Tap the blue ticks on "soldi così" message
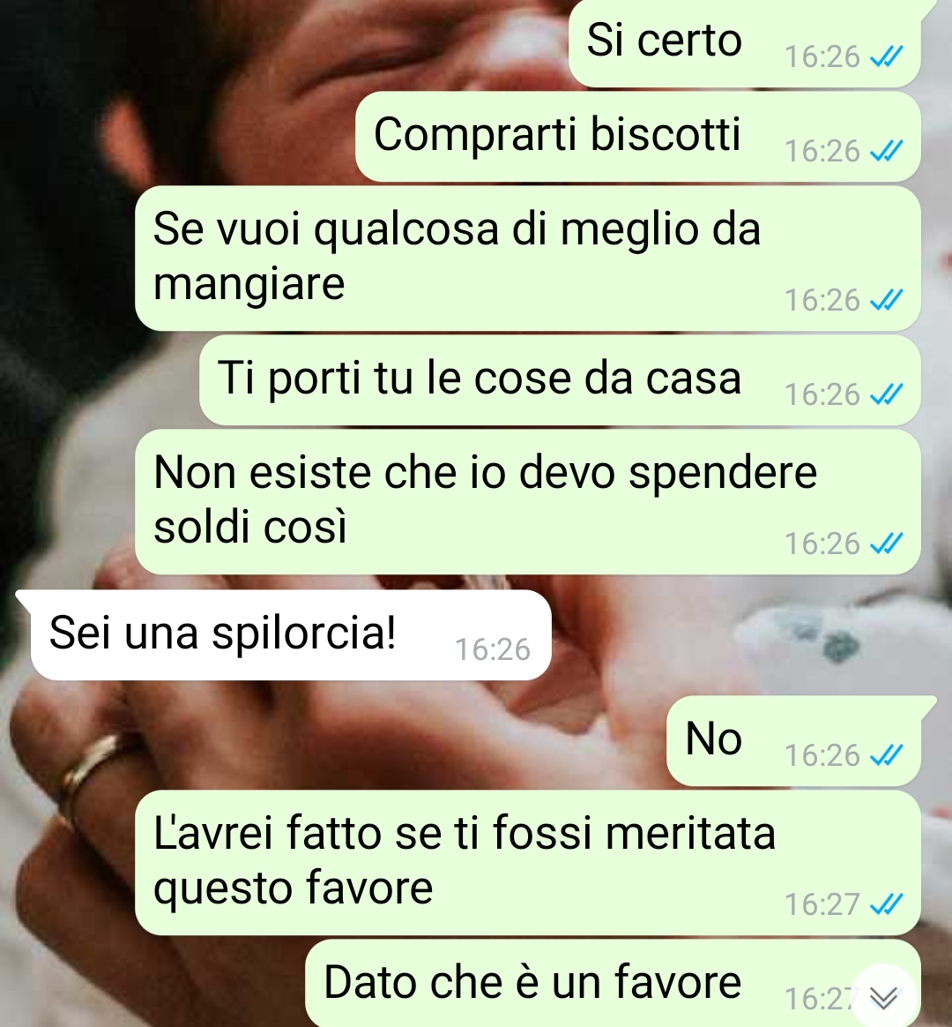 pyautogui.click(x=887, y=543)
